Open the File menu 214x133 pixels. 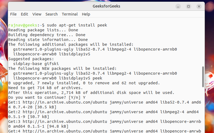[13, 14]
